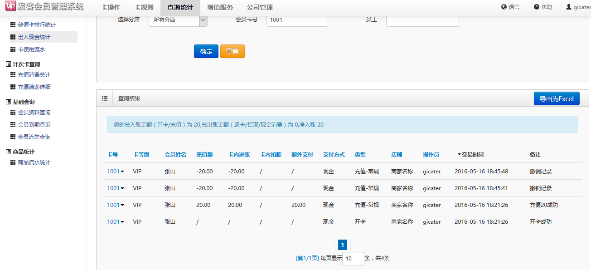
Task: Click the 确定 confirm button
Action: (206, 51)
